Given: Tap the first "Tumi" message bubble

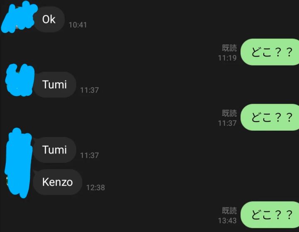Looking at the screenshot, I should tap(54, 85).
